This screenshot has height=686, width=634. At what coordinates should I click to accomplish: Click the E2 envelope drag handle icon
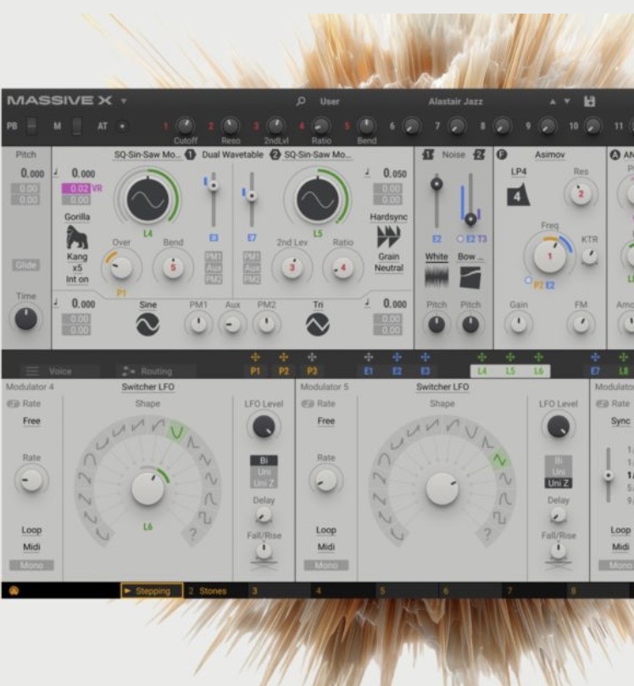click(397, 358)
